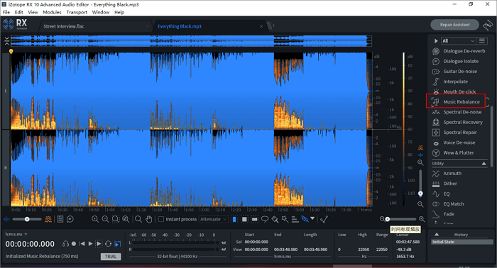497x268 pixels.
Task: Switch to the Street Interview.flac tab
Action: point(64,26)
